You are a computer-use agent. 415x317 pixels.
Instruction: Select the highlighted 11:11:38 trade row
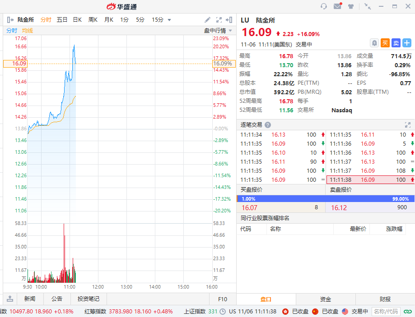[371, 180]
